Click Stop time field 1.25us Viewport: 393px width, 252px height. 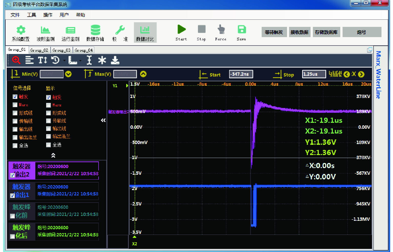[x=314, y=74]
